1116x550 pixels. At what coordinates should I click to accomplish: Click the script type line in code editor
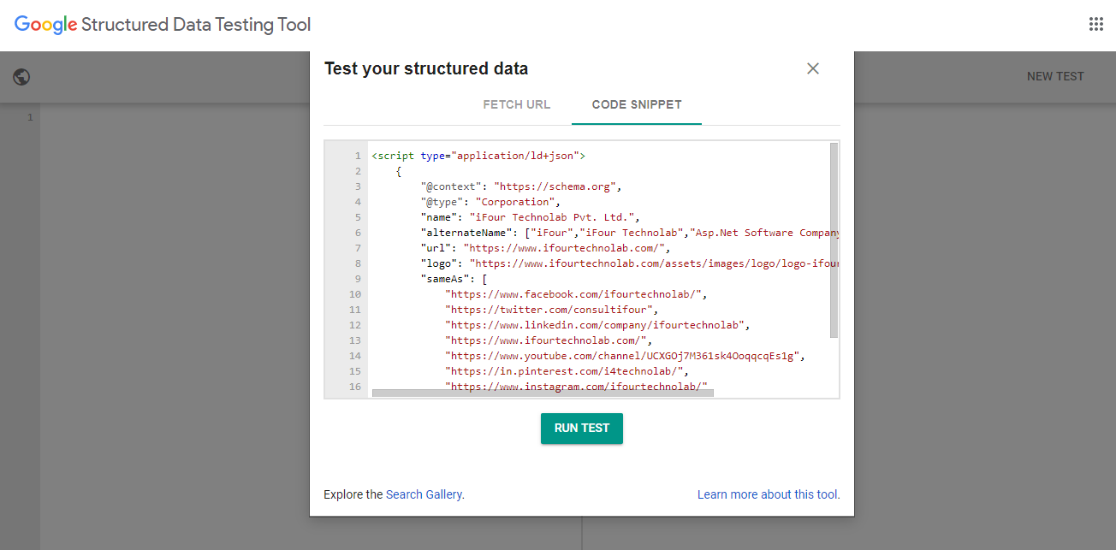[x=478, y=156]
